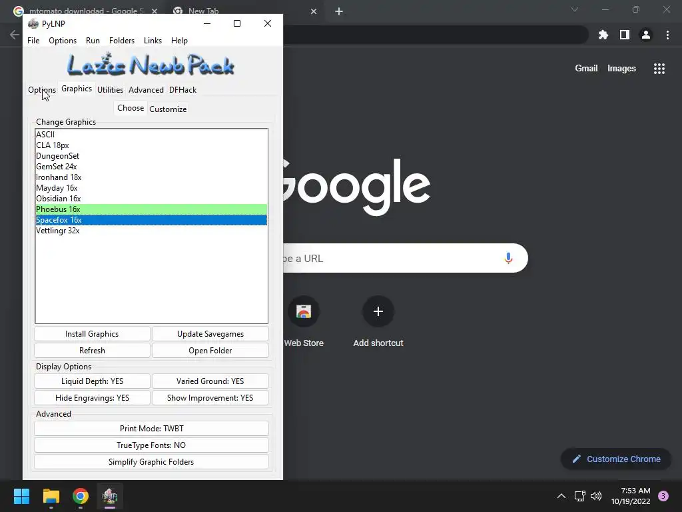This screenshot has height=512, width=682.
Task: Open the Gmail link
Action: coord(586,69)
